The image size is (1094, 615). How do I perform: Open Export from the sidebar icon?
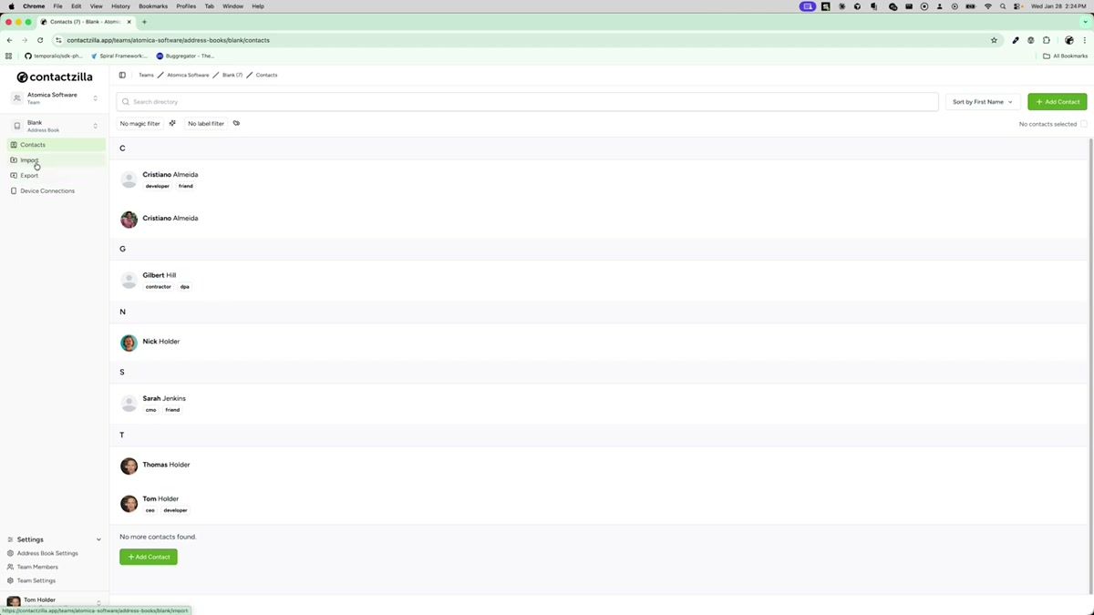coord(15,175)
